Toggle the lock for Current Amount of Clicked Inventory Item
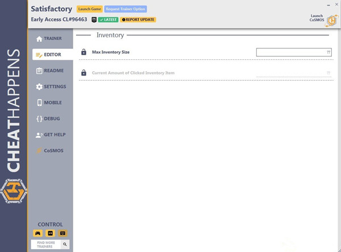The width and height of the screenshot is (341, 252). coord(84,73)
